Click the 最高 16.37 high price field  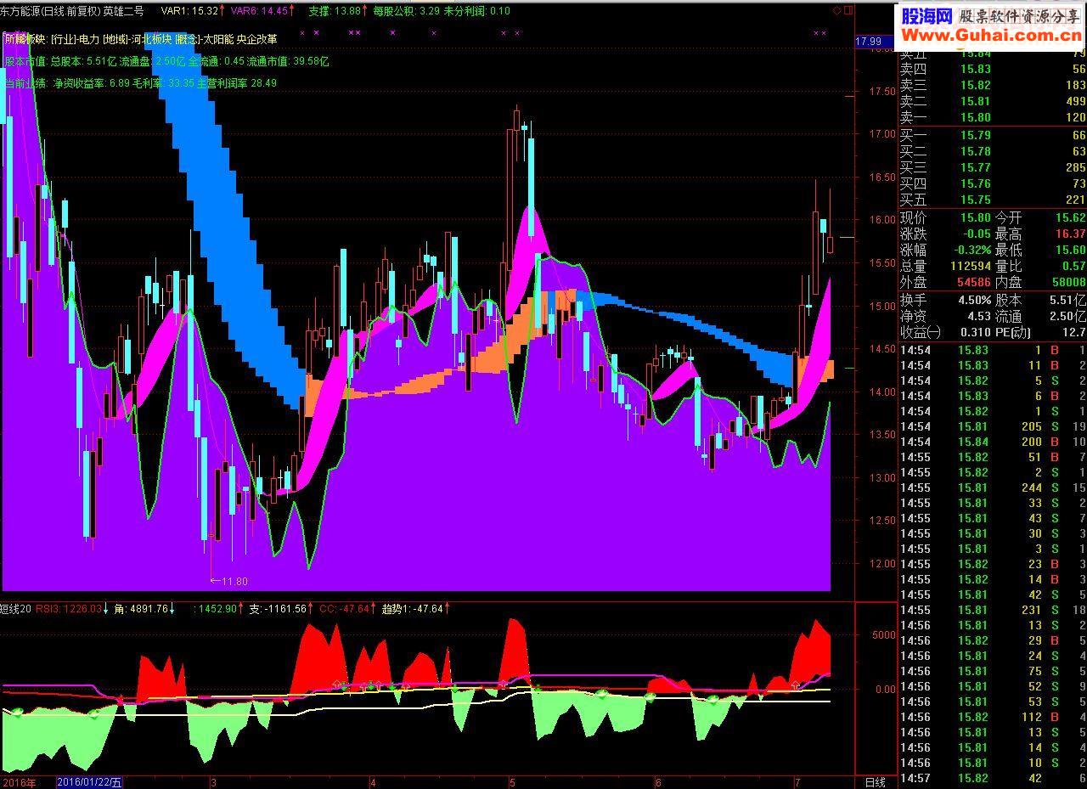[1040, 234]
